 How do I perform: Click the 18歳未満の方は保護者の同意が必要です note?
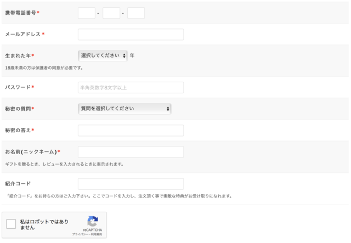[44, 68]
